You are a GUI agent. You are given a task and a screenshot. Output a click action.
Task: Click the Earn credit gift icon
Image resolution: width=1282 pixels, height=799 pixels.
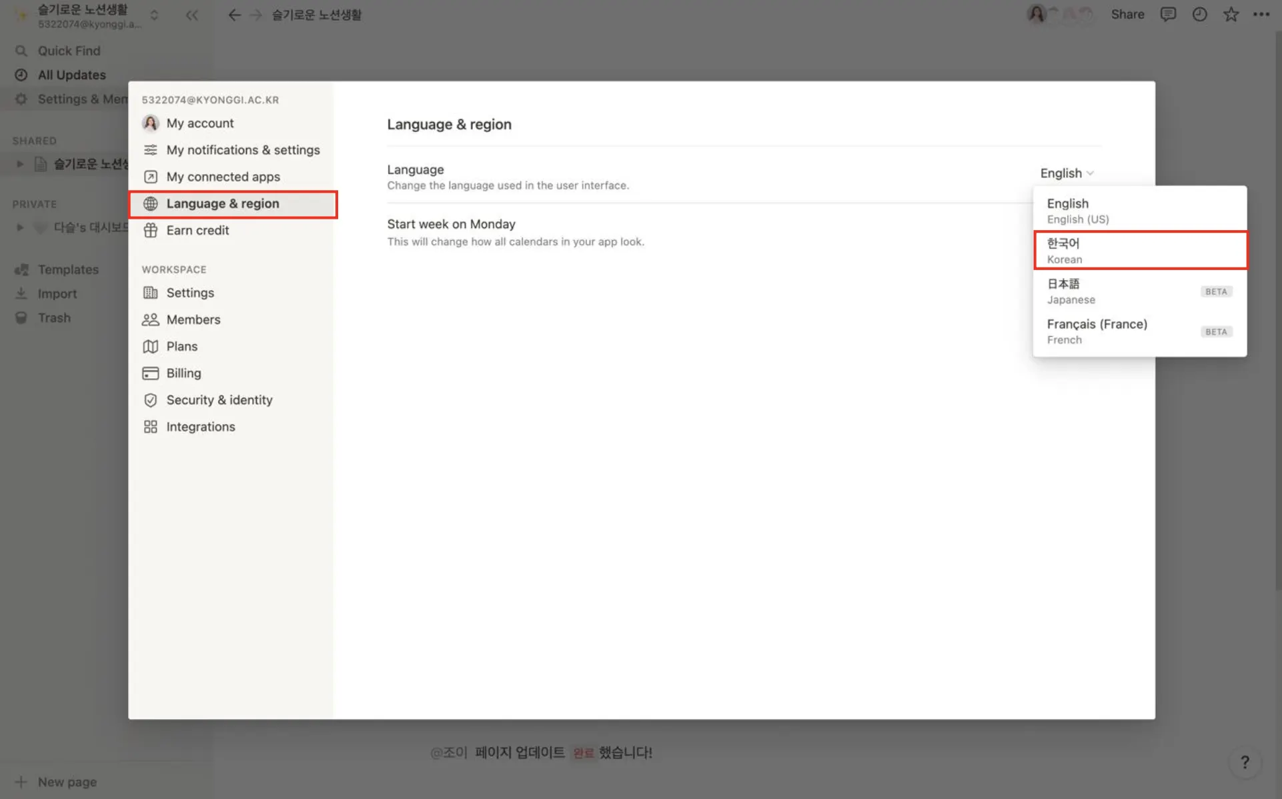(x=151, y=230)
